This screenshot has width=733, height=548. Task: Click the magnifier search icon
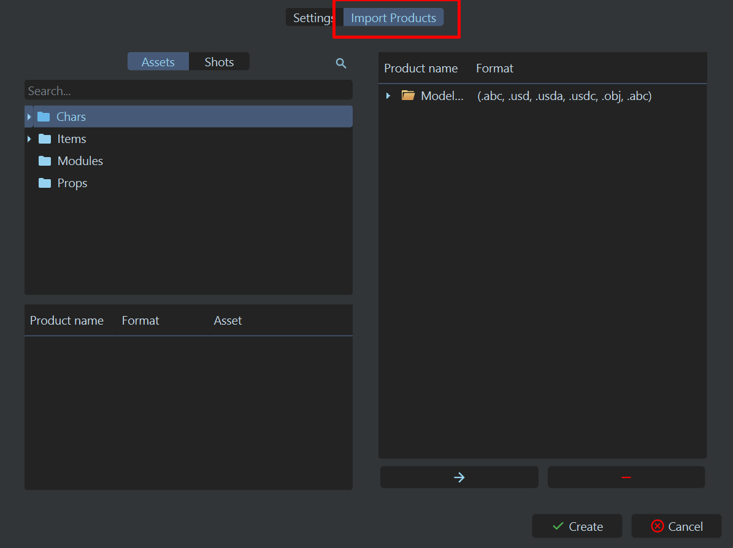[341, 63]
